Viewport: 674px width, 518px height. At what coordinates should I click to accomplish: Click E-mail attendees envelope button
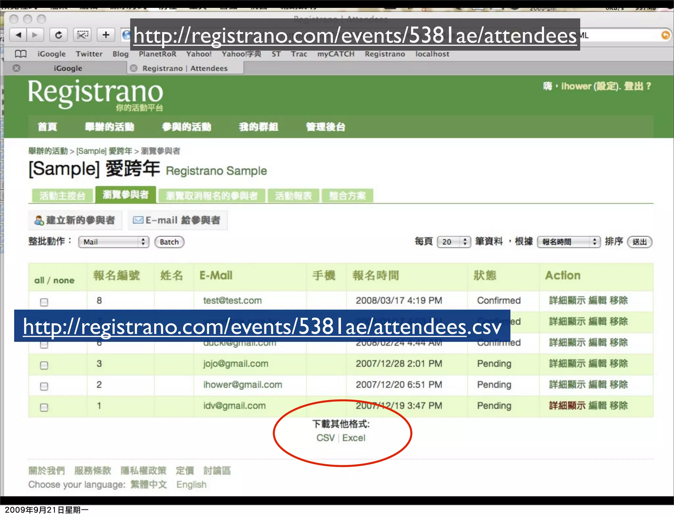pos(177,220)
